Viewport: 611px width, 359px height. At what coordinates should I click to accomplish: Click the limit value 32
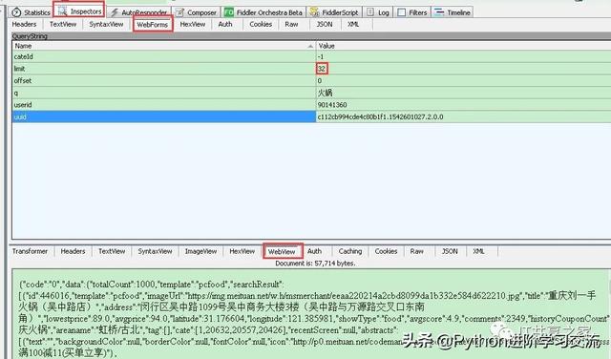(x=322, y=69)
